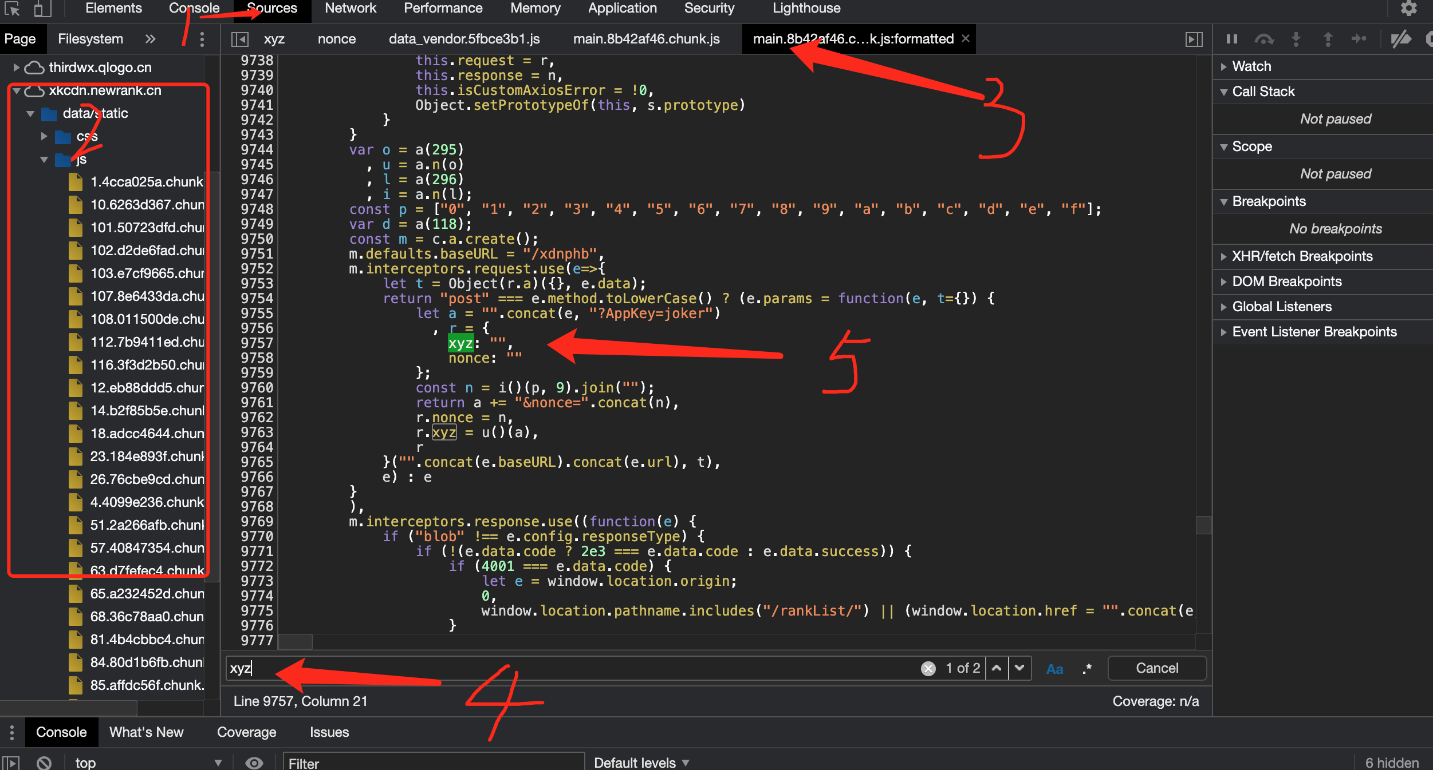This screenshot has width=1433, height=770.
Task: Click the Step debugger icon
Action: coord(1359,39)
